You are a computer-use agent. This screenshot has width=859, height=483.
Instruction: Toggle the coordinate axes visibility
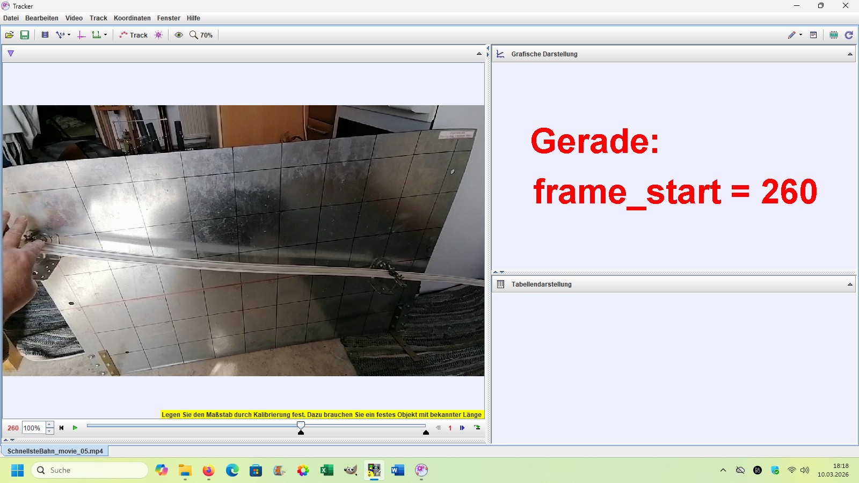(x=82, y=35)
